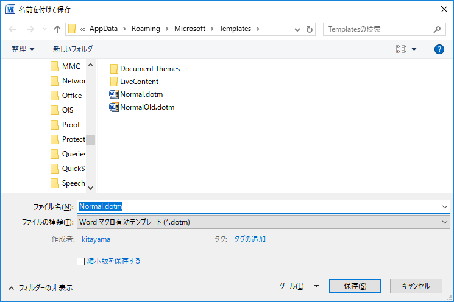Click the LiveContent folder icon
The image size is (454, 302).
(x=114, y=82)
